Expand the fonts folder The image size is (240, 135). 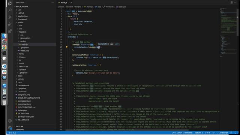(x=21, y=54)
